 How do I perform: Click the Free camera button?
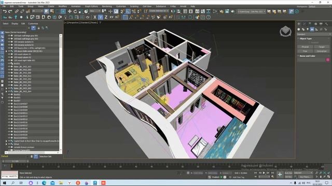pyautogui.click(x=305, y=51)
